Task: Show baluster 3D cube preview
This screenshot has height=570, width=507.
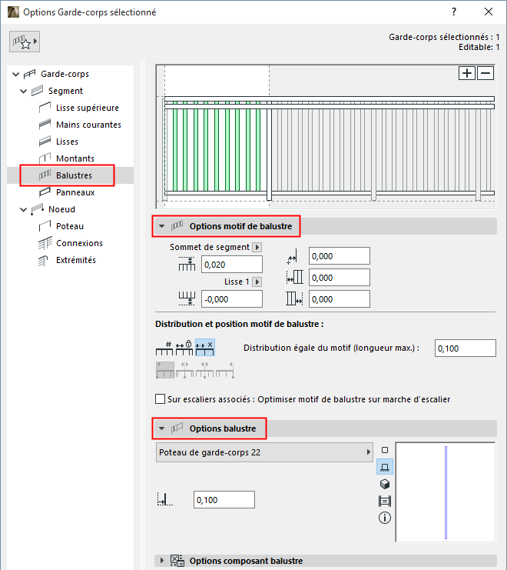Action: pyautogui.click(x=385, y=484)
